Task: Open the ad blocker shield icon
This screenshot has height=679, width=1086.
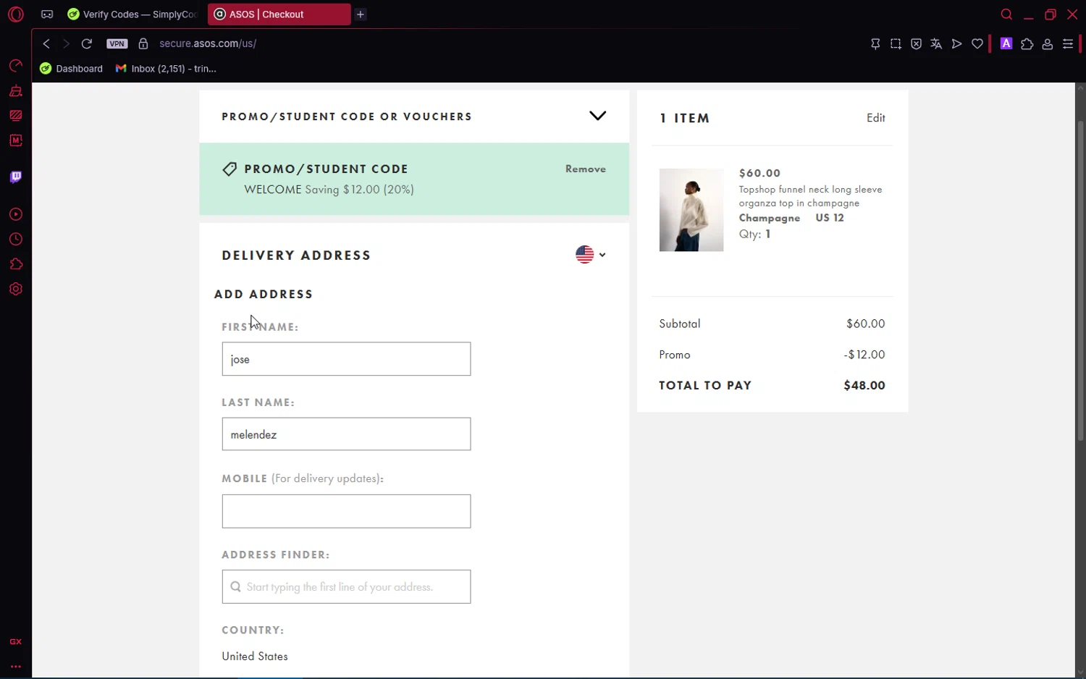Action: click(x=916, y=44)
